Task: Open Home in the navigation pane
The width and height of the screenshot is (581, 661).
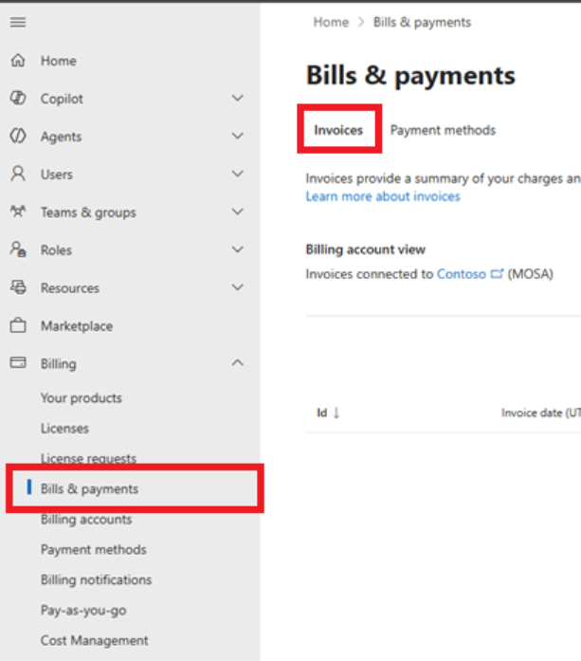Action: click(x=59, y=61)
